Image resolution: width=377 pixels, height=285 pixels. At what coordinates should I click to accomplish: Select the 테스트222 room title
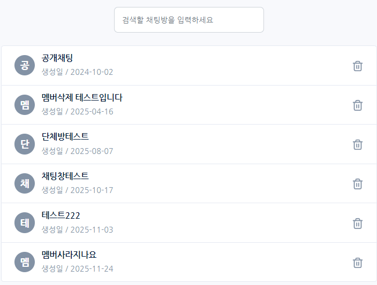[61, 215]
